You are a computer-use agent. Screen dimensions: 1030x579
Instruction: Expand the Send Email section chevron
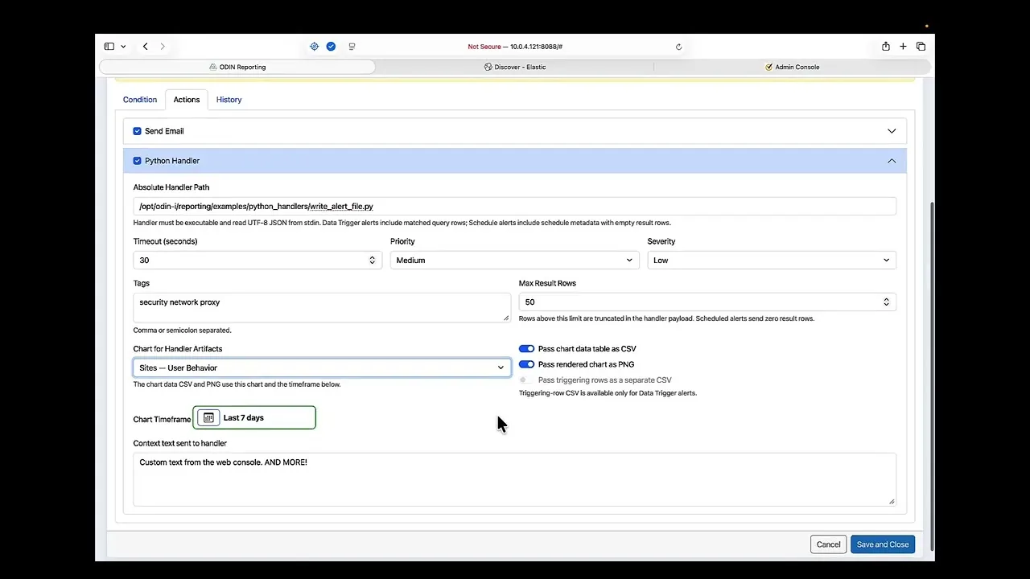tap(892, 131)
